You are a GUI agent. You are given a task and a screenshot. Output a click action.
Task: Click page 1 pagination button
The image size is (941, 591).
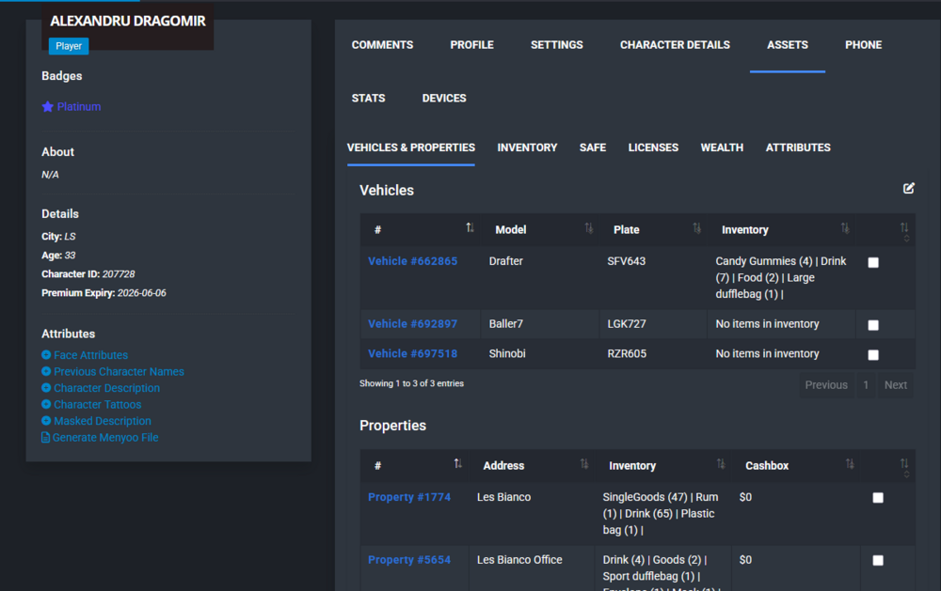coord(866,385)
